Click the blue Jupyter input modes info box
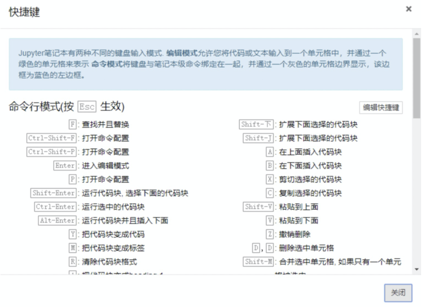Screen dimensions: 423x307 coord(205,64)
